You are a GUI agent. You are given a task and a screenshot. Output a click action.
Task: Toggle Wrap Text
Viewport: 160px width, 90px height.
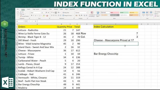pos(66,12)
